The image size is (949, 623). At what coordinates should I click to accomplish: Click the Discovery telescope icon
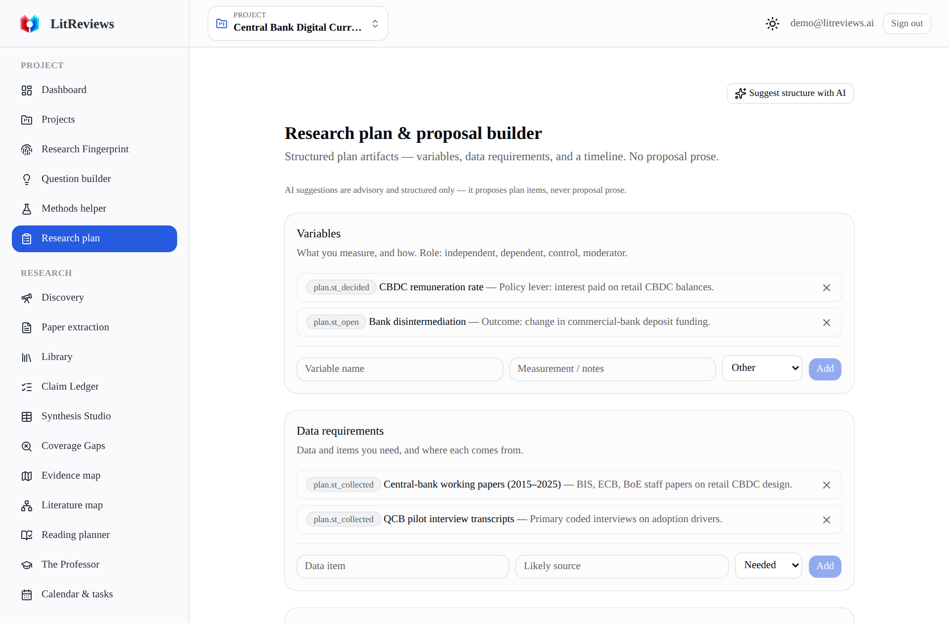[x=27, y=298]
